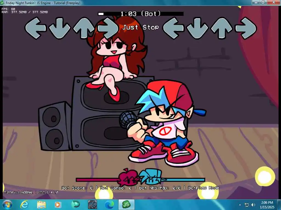Click the 'Botplay Mode' label
Image resolution: width=281 pixels, height=210 pixels.
click(x=204, y=188)
